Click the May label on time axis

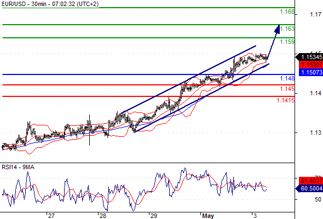coord(208,216)
